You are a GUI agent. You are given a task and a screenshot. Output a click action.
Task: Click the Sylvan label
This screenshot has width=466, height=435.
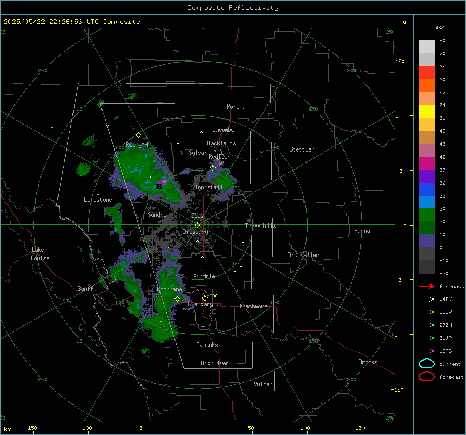coord(198,153)
